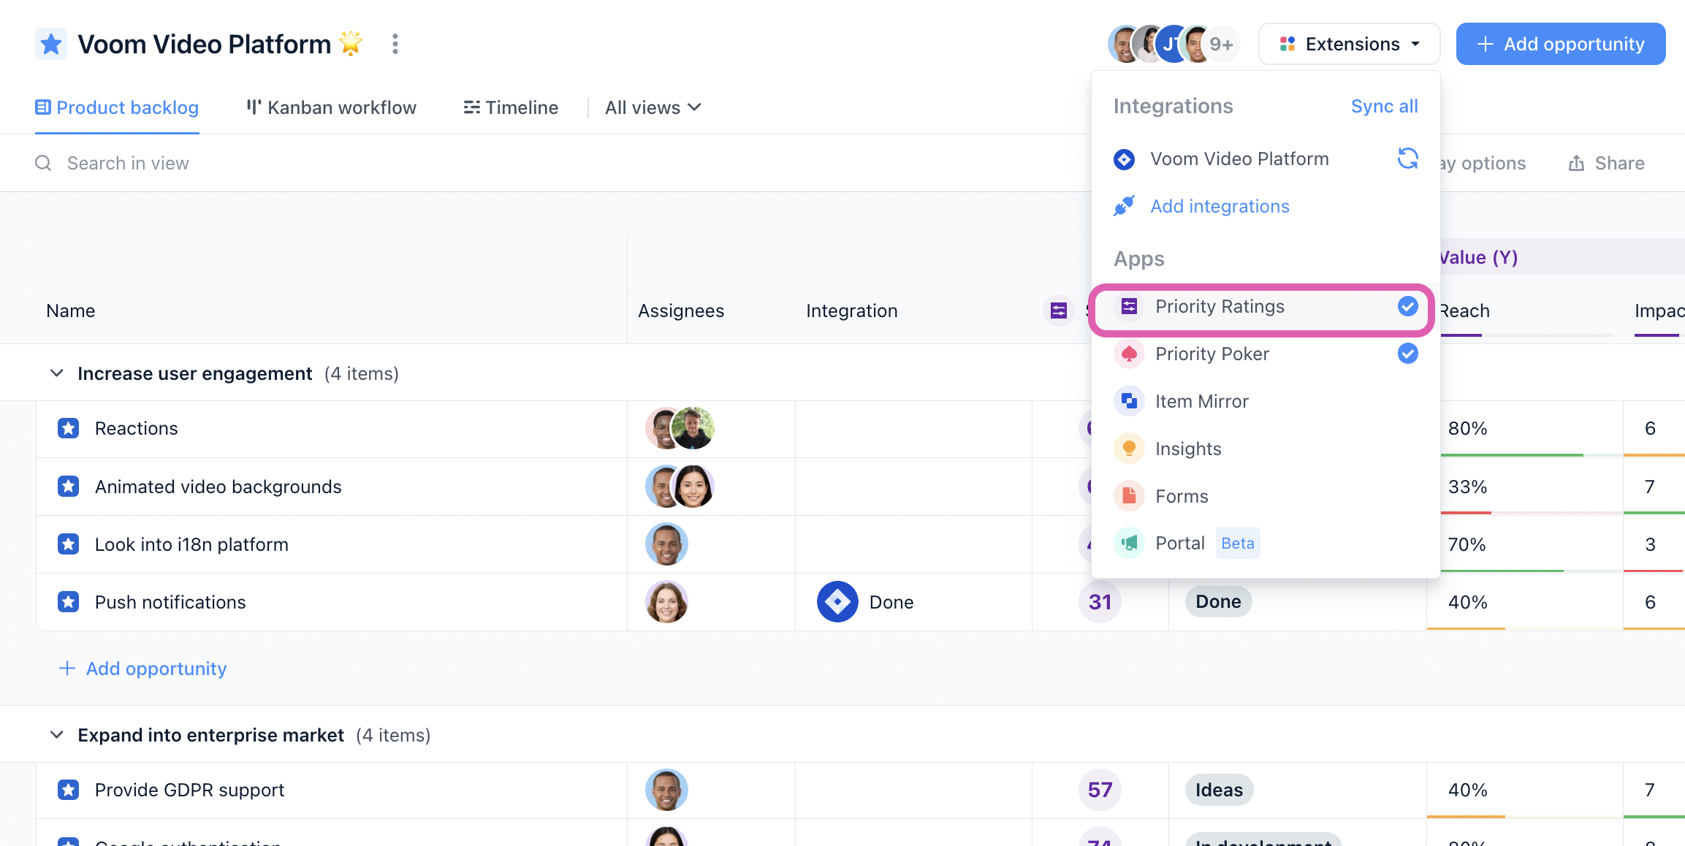Select Portal Beta from Apps list
The width and height of the screenshot is (1685, 846).
click(1266, 543)
